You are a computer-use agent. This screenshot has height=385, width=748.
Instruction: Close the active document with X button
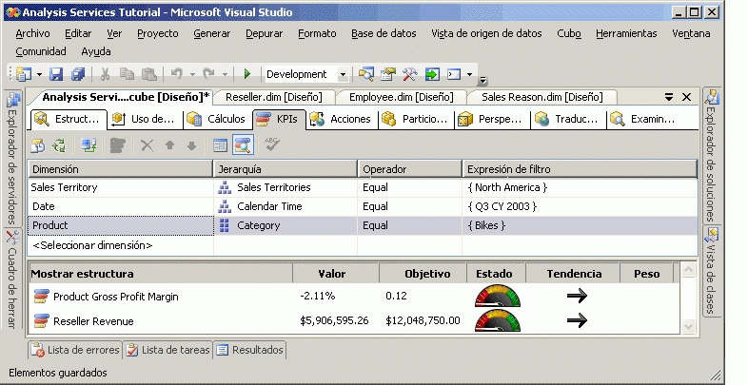pos(686,97)
